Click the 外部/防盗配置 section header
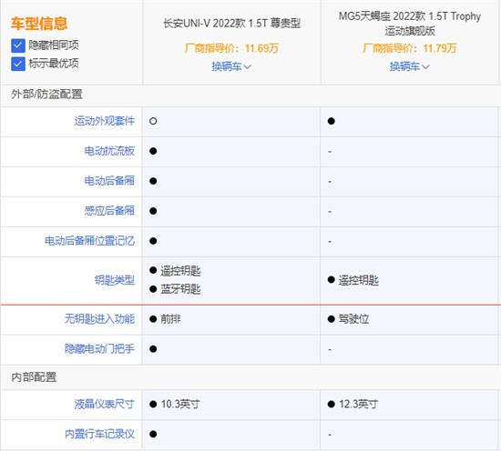The height and width of the screenshot is (451, 501). click(46, 95)
